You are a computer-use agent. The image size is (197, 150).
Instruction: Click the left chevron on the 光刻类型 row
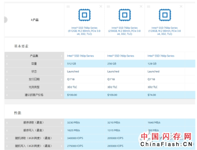pyautogui.click(x=7, y=87)
